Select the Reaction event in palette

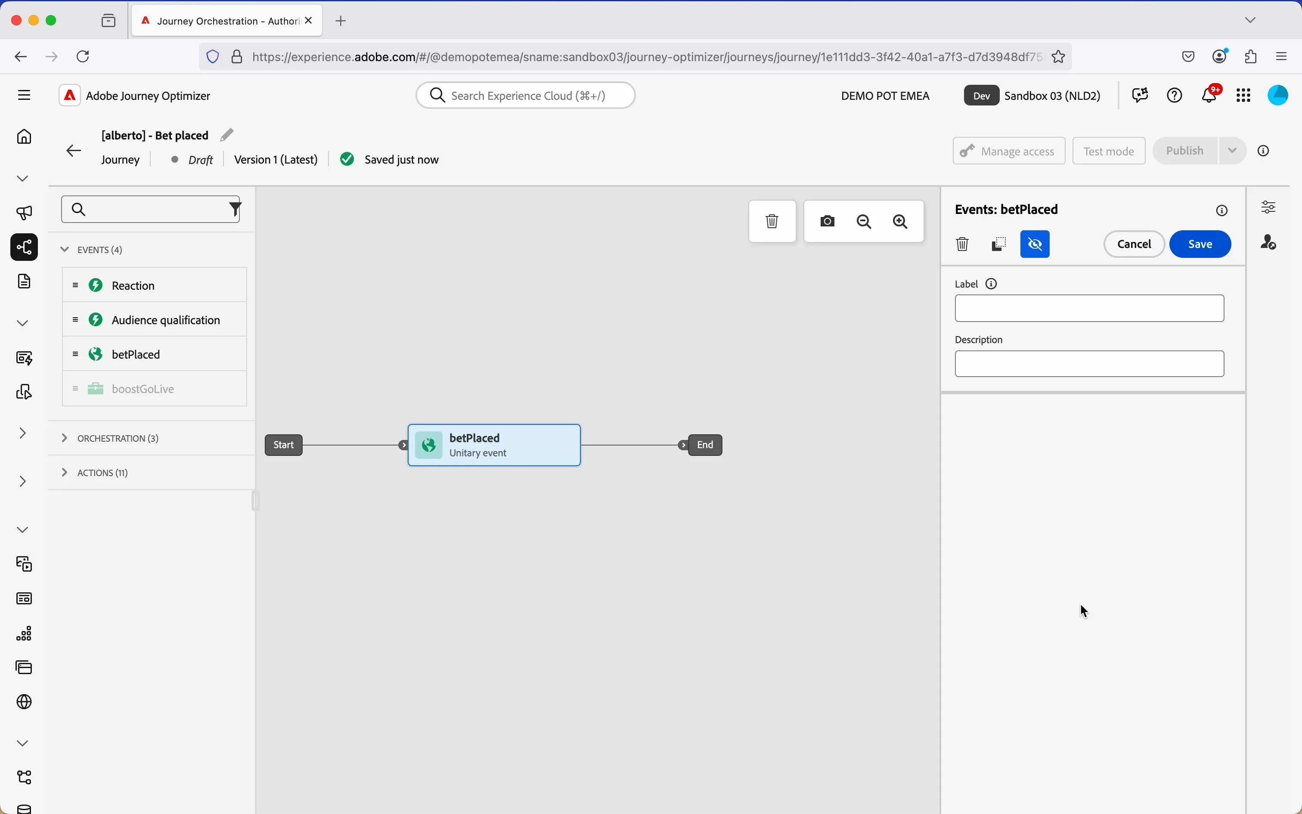155,285
